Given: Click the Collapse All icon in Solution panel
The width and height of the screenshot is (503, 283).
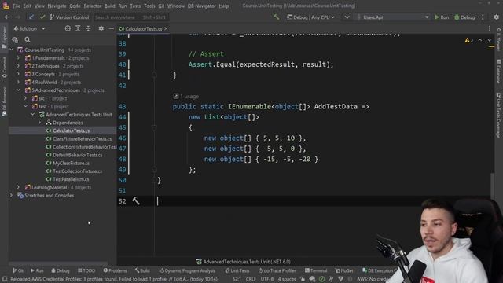Looking at the screenshot, I should coord(88,28).
